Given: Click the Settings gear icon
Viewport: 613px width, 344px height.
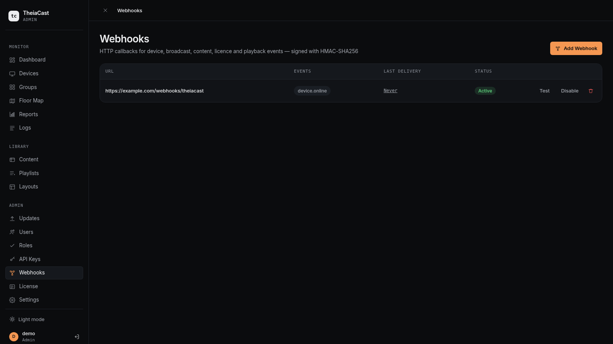Looking at the screenshot, I should point(12,300).
